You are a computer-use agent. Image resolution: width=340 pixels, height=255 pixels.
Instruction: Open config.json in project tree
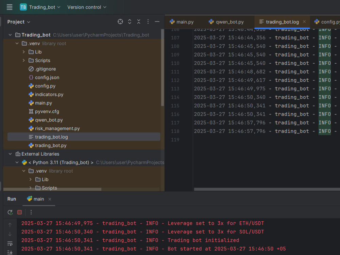pyautogui.click(x=44, y=78)
